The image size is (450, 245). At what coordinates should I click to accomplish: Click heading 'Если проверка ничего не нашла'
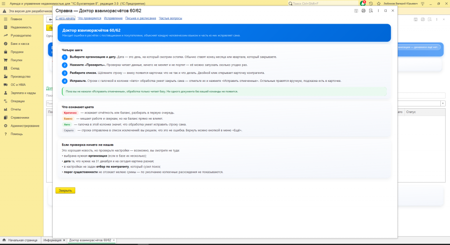tap(87, 145)
